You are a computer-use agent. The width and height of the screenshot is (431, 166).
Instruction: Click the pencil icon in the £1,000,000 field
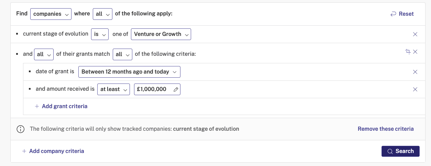click(176, 89)
